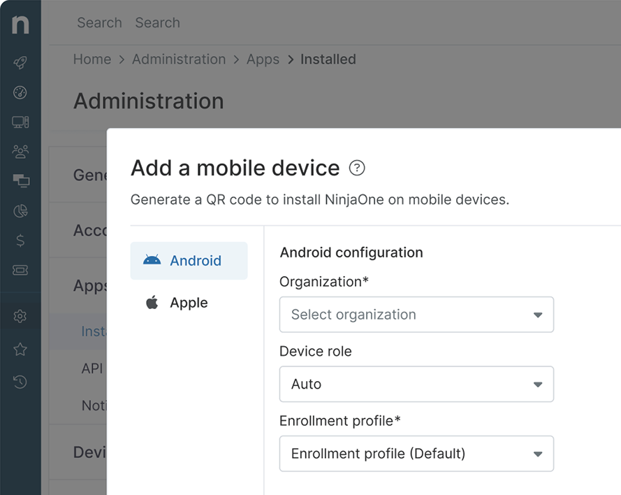Open the dashboard gauge icon
Image resolution: width=621 pixels, height=495 pixels.
pyautogui.click(x=20, y=92)
